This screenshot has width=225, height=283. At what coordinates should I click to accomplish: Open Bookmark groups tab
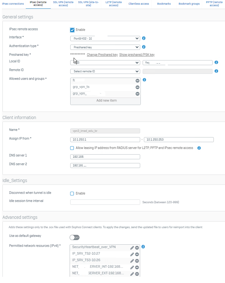[189, 4]
